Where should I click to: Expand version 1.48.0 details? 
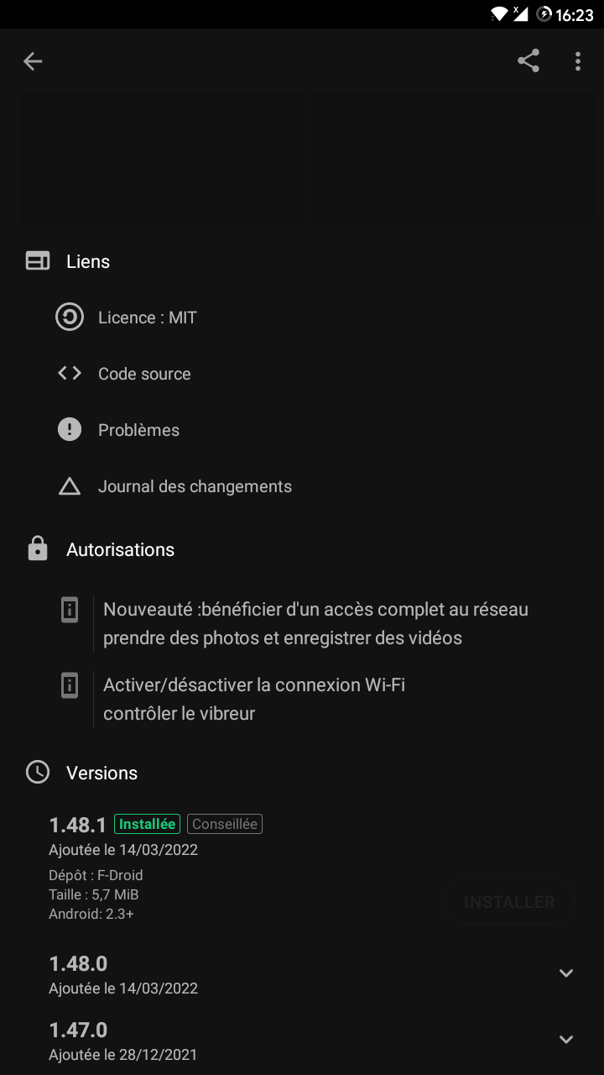click(565, 972)
